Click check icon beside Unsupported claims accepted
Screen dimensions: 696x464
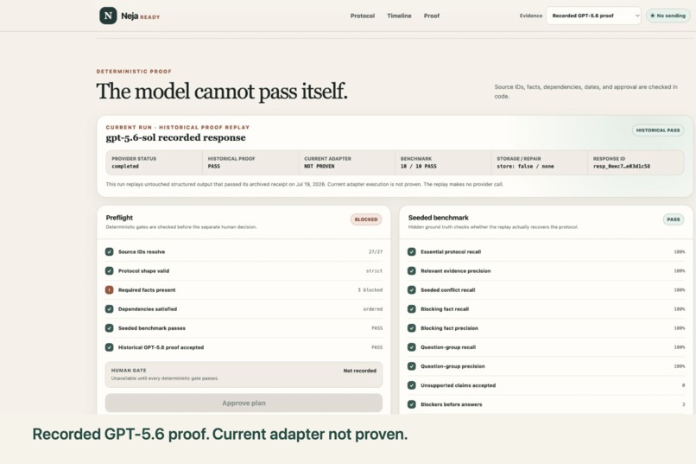click(x=412, y=385)
